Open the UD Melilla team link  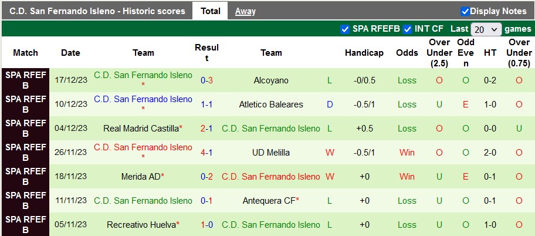click(271, 153)
